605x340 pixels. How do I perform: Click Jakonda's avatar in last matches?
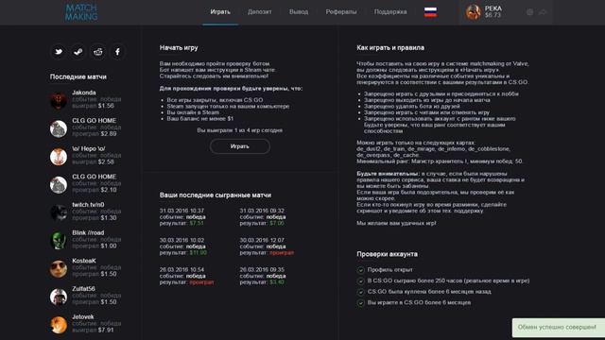pos(59,100)
